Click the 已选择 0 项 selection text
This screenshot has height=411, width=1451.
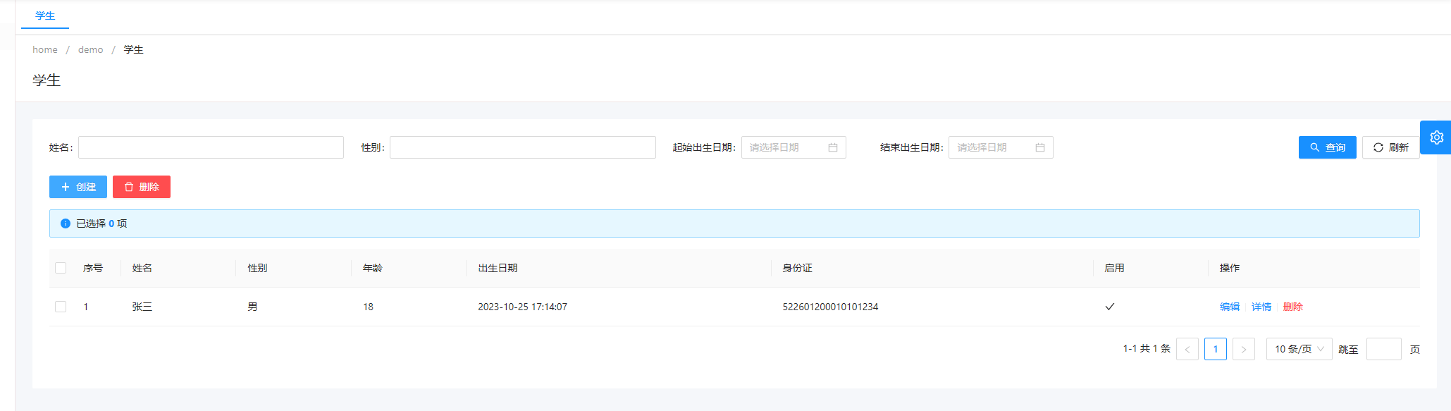point(101,223)
